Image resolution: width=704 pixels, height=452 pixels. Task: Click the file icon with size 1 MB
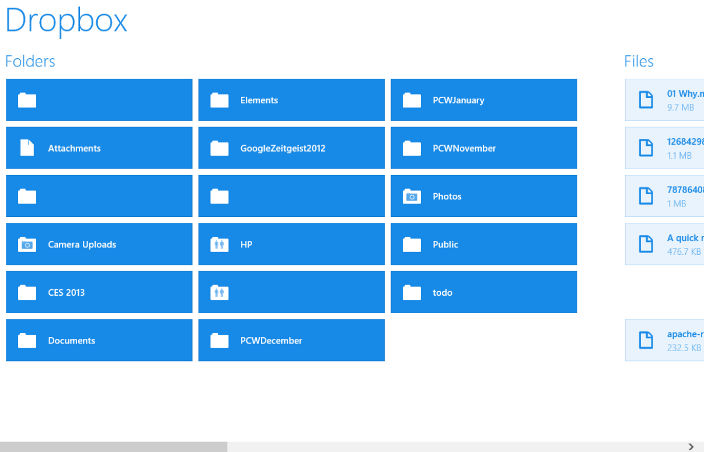[x=646, y=196]
